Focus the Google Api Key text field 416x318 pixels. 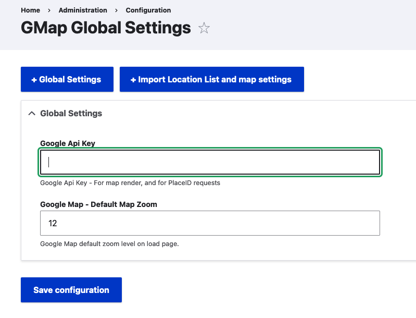point(210,162)
